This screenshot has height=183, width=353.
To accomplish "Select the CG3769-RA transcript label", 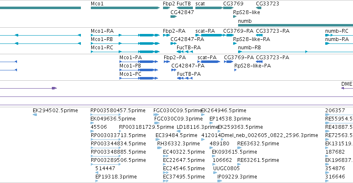I will click(x=239, y=31).
